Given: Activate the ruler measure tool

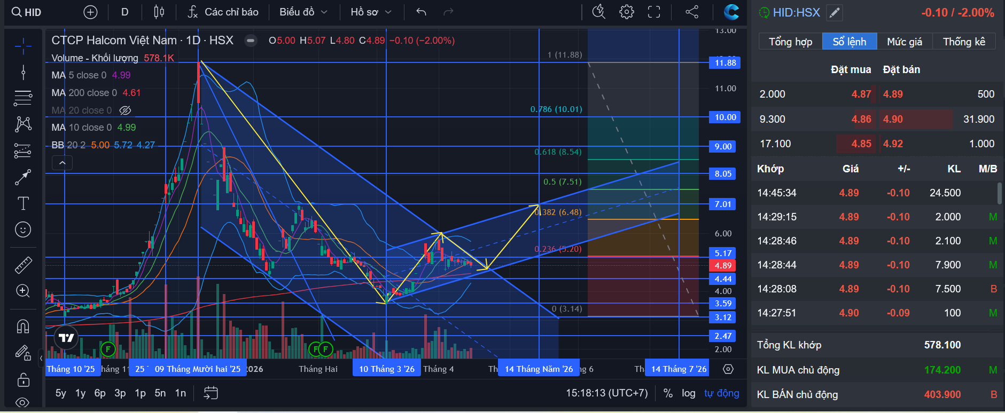Looking at the screenshot, I should pyautogui.click(x=23, y=265).
